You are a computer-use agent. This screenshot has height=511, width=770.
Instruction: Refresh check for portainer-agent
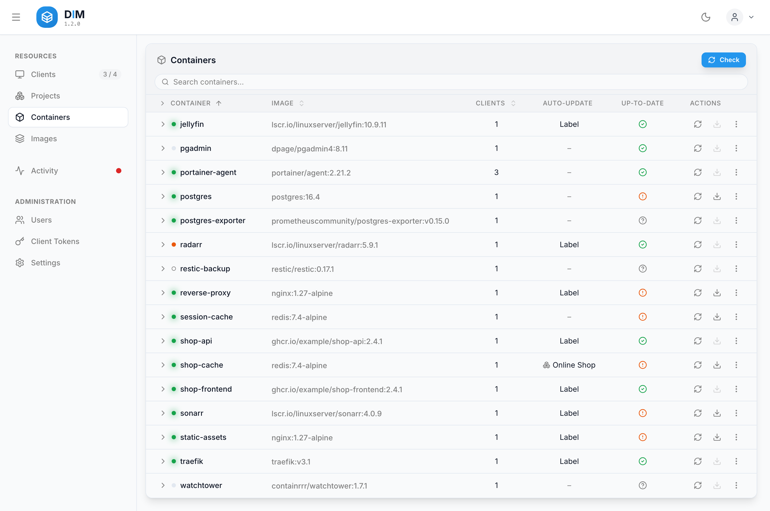[x=698, y=172]
